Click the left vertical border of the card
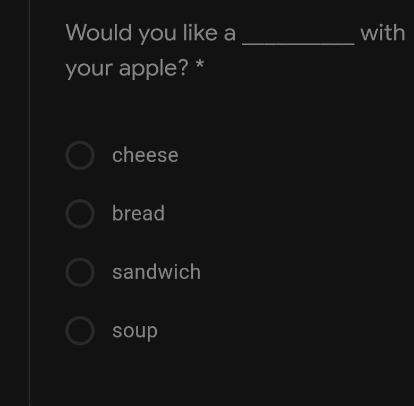The height and width of the screenshot is (406, 414). click(x=30, y=213)
